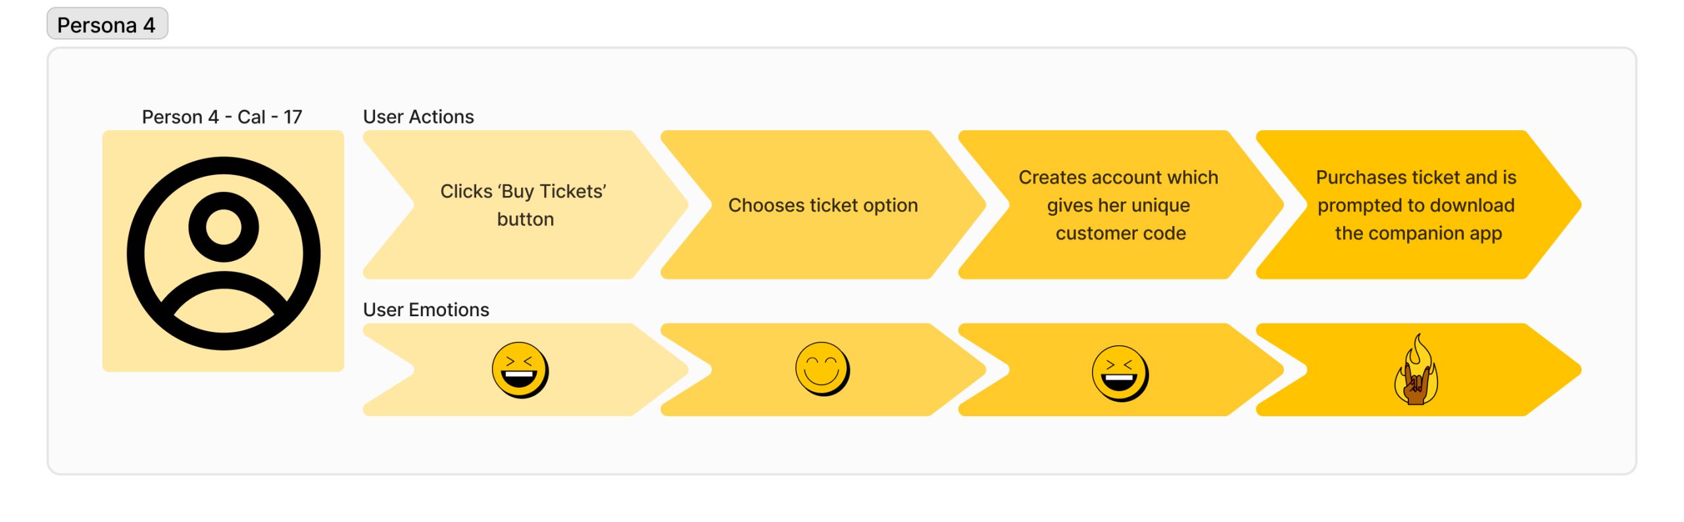Select the 'User Actions' heading
The height and width of the screenshot is (522, 1684).
418,117
